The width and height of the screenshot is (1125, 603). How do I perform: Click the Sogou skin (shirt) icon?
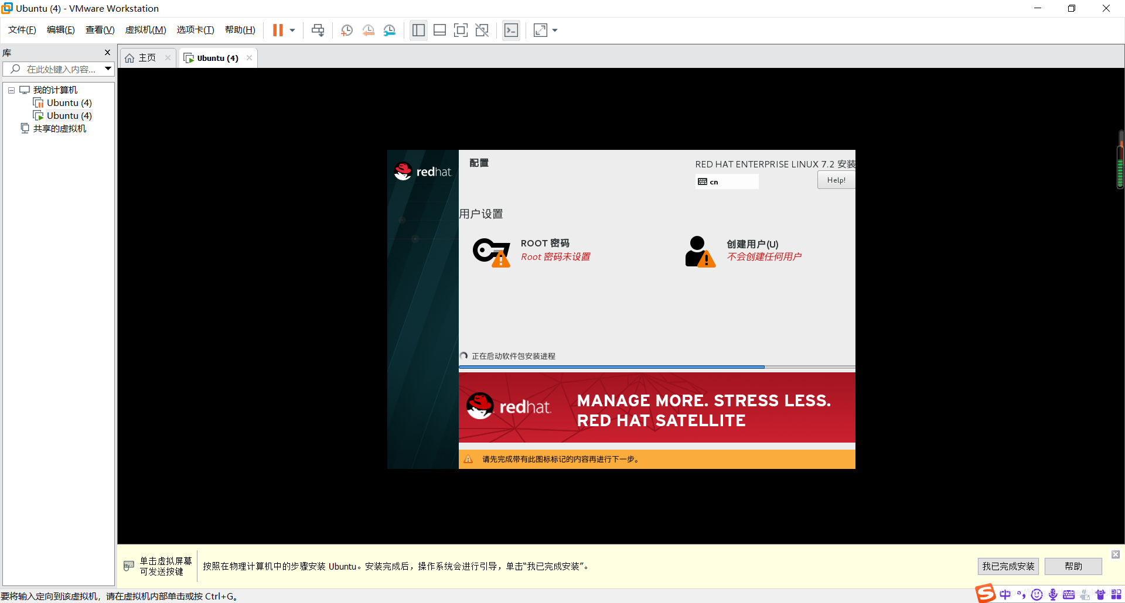(1100, 595)
